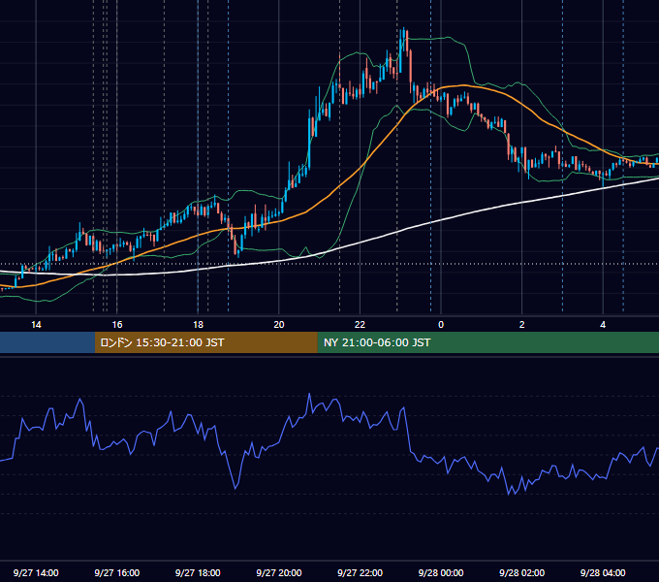Click the 0 hour label on price chart axis

point(441,325)
